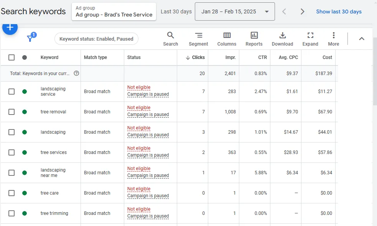Download the keyword table
The height and width of the screenshot is (226, 377).
coord(282,39)
